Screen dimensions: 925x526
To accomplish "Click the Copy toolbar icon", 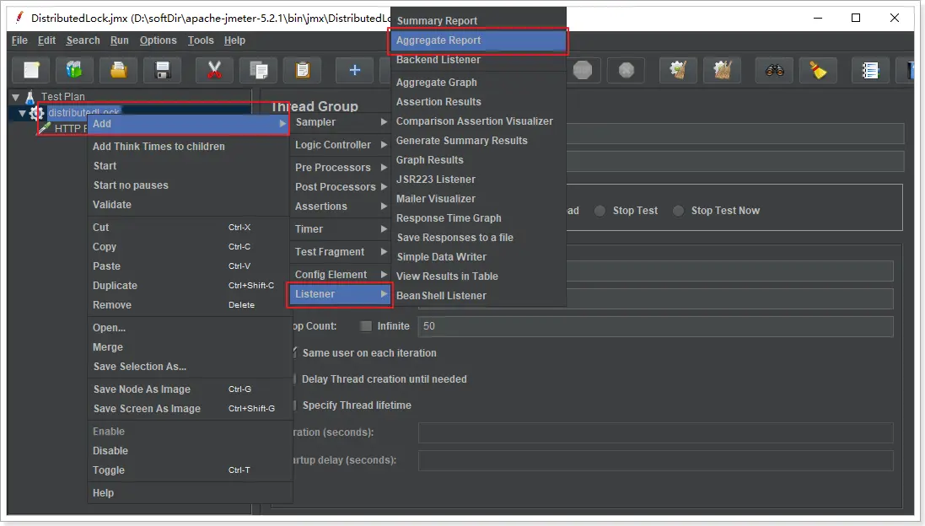I will (258, 70).
